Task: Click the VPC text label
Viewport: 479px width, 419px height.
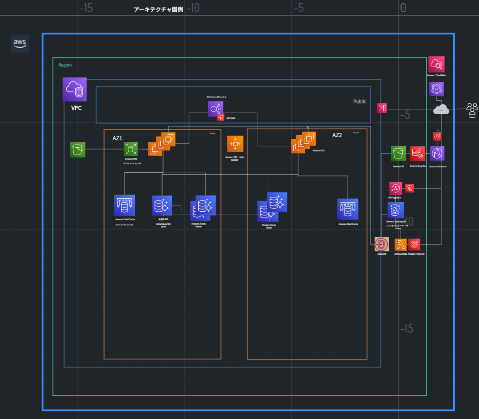Action: tap(77, 108)
